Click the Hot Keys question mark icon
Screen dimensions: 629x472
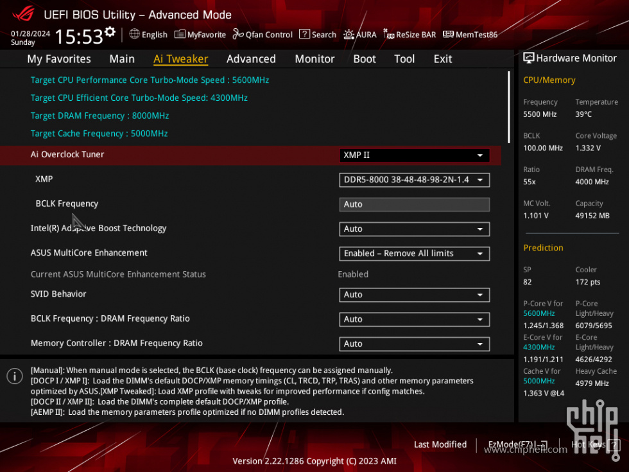click(x=613, y=444)
